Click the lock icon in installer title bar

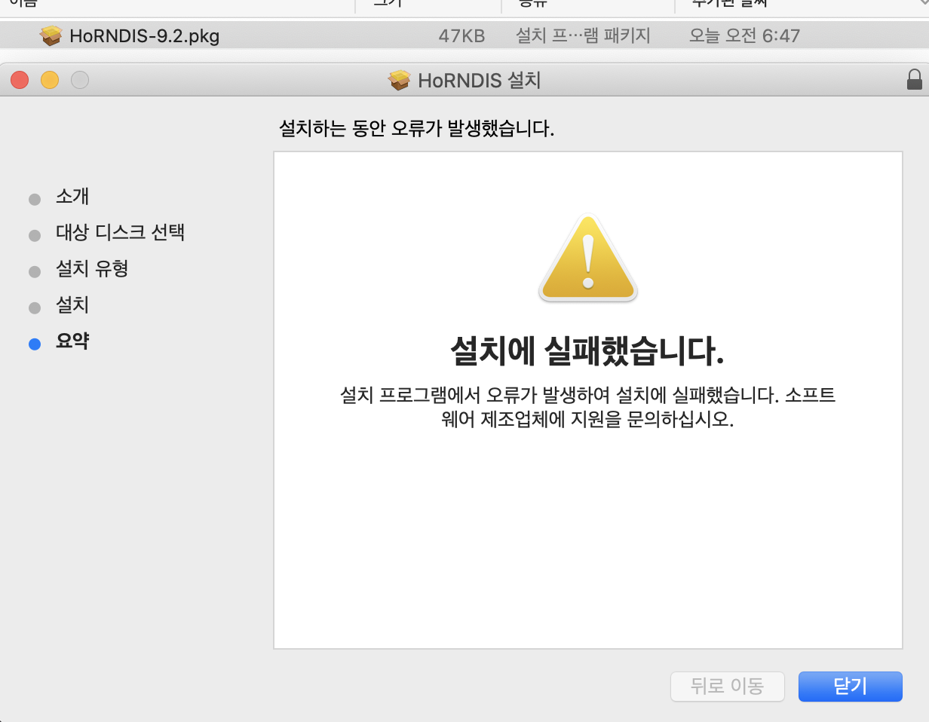coord(914,80)
